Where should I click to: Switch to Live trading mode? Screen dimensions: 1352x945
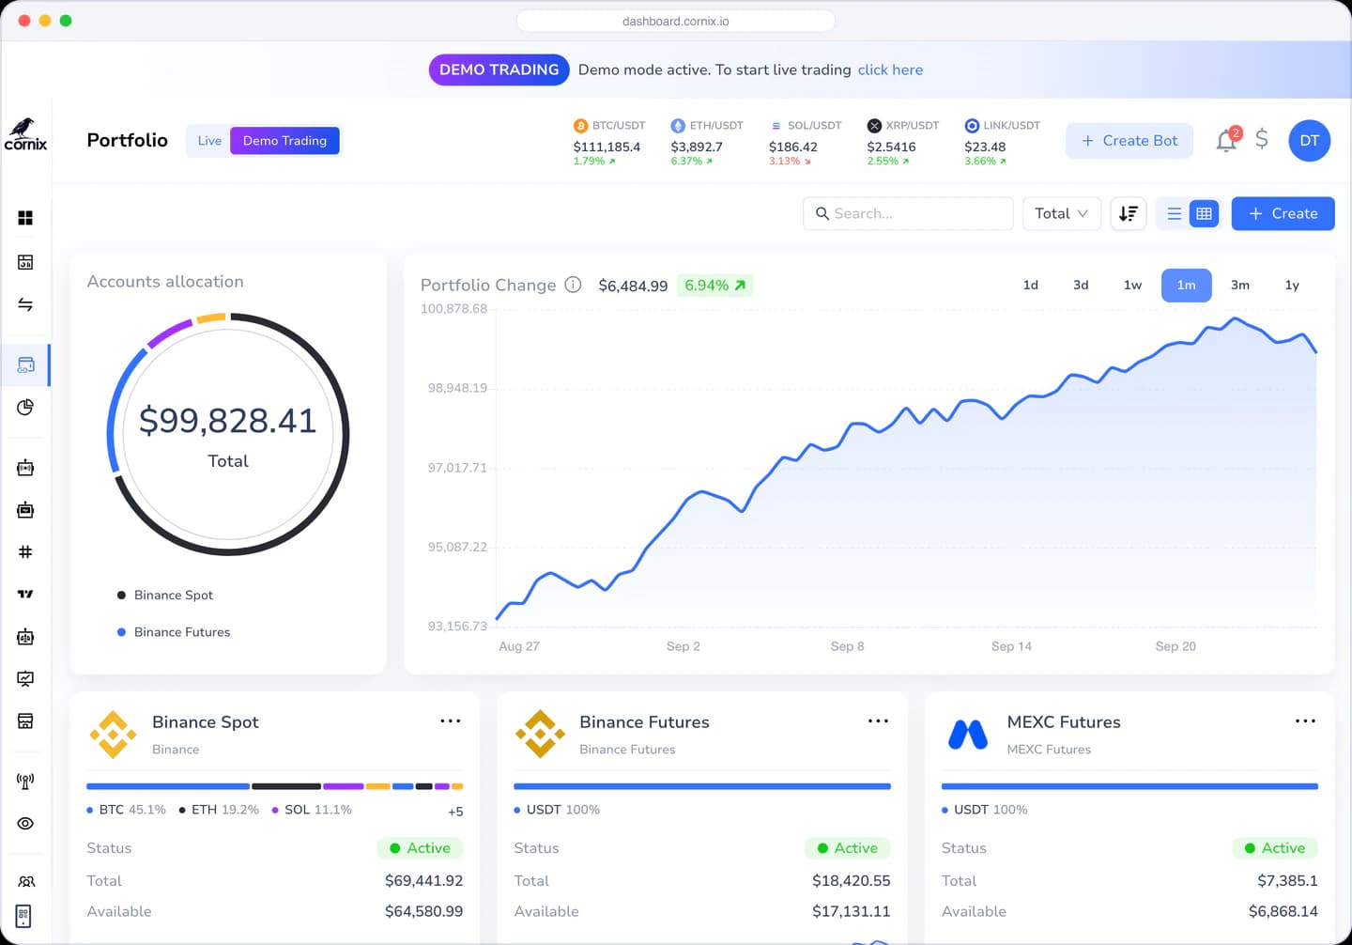209,140
